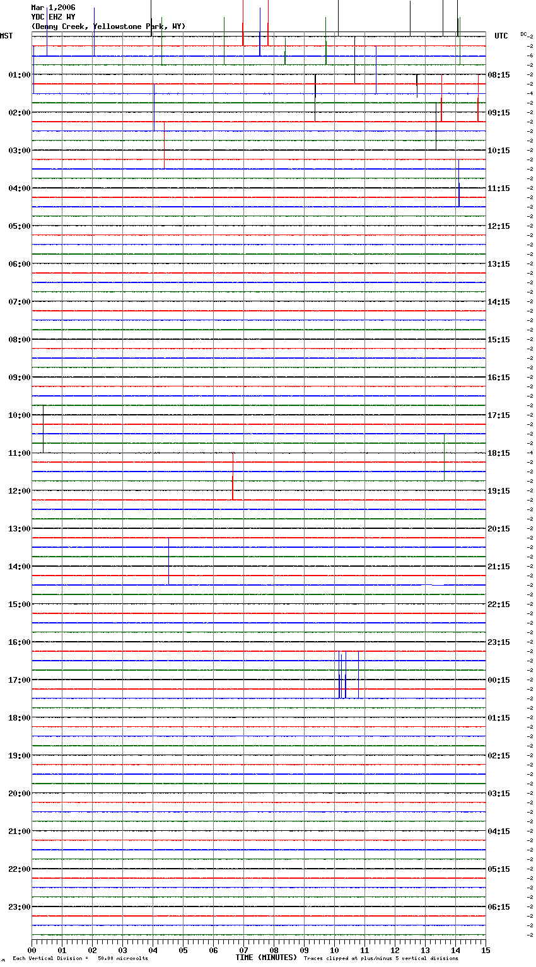The image size is (536, 967).
Task: Select the 14:00 MST row label
Action: click(20, 567)
